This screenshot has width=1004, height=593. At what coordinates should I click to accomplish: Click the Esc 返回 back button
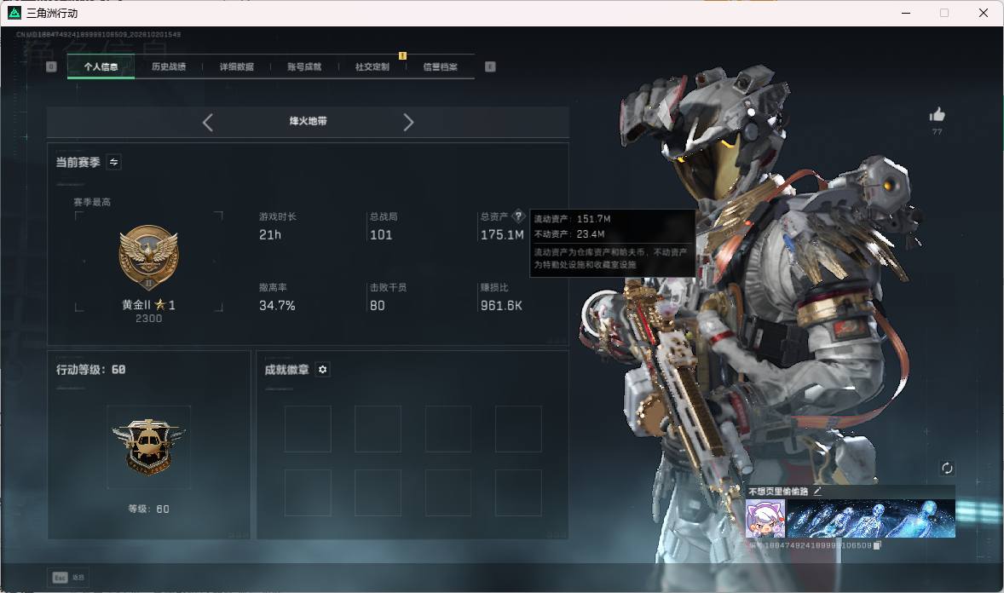point(68,578)
